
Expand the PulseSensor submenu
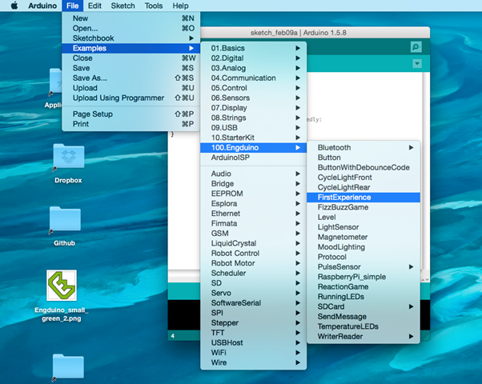pos(364,266)
